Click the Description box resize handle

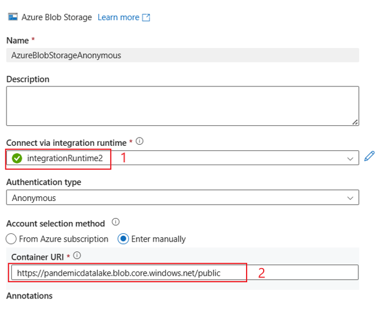(x=355, y=122)
